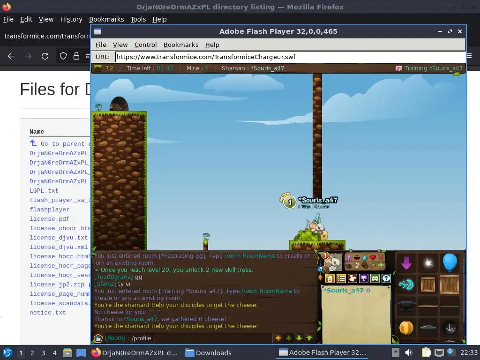Screen dimensions: 480x360
Task: Switch to workspace 2 in taskbar
Action: (x=32, y=353)
